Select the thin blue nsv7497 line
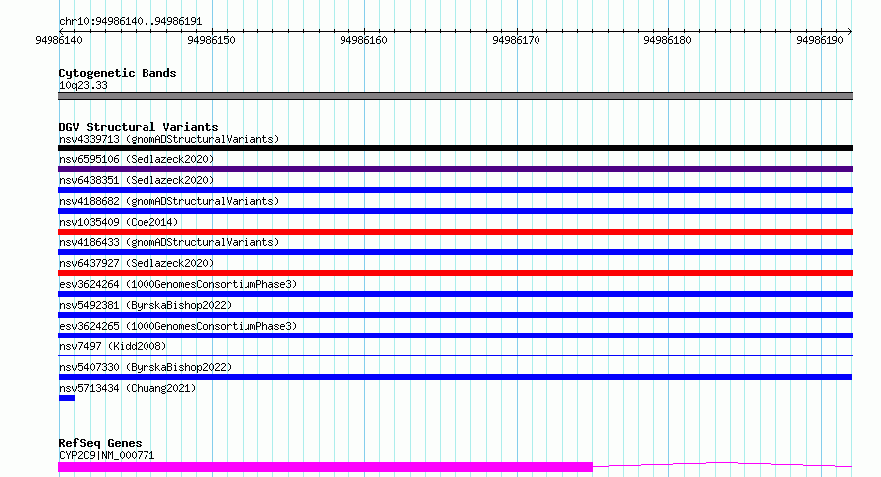This screenshot has height=477, width=881. click(x=455, y=355)
